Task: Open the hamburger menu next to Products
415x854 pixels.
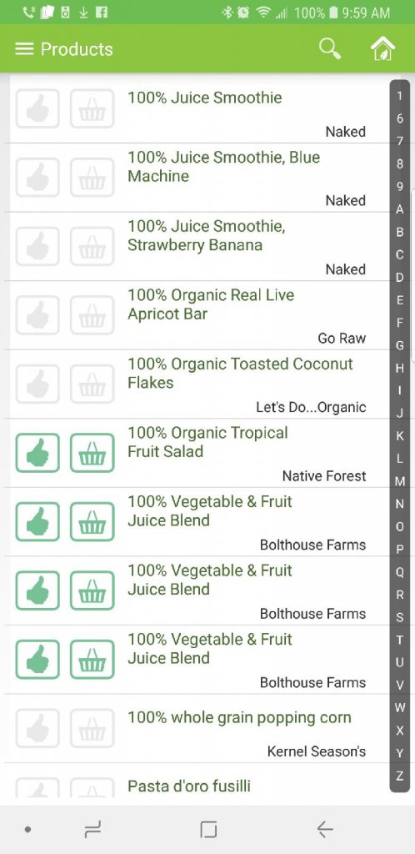Action: tap(24, 49)
